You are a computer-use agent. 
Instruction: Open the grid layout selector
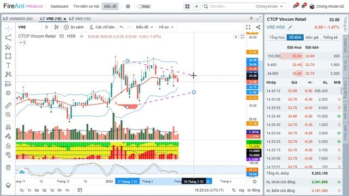coord(188,7)
